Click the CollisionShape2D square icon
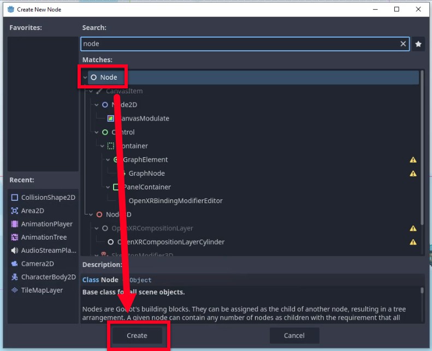Viewport: 432px width, 351px height. (15, 198)
